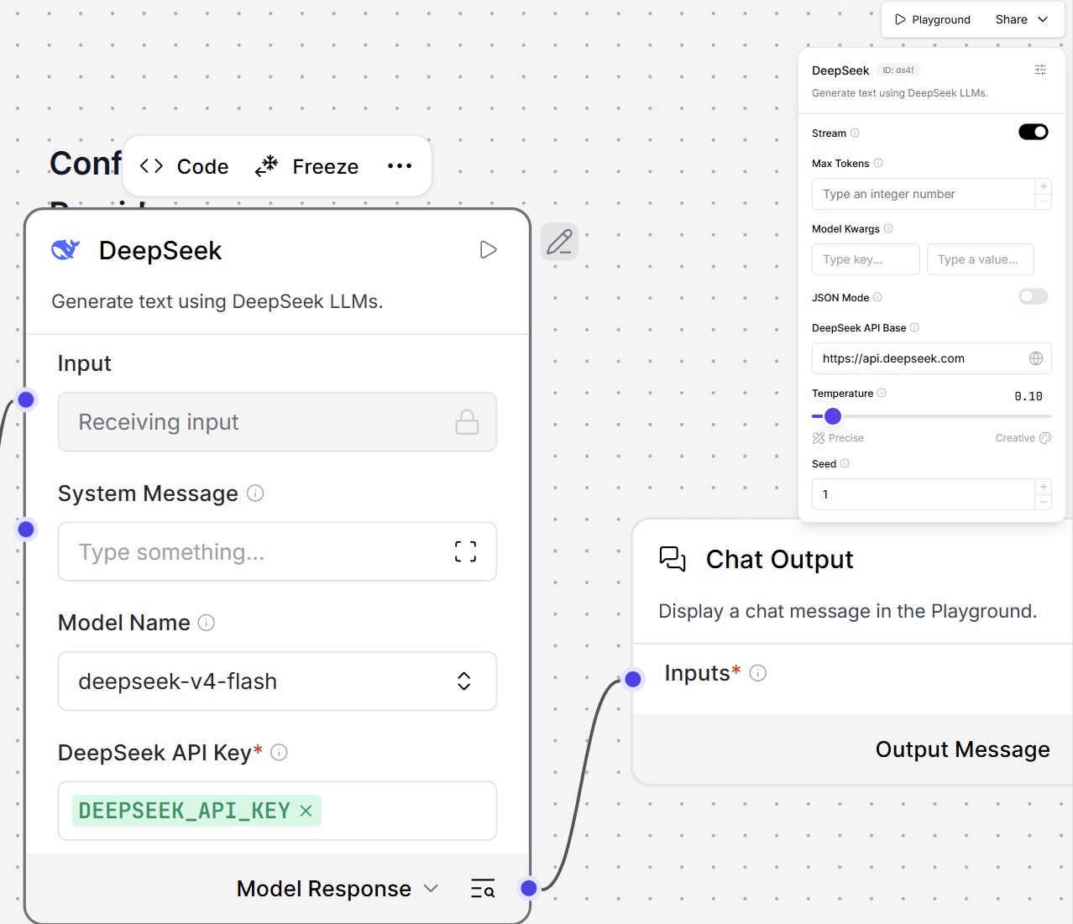The width and height of the screenshot is (1073, 924).
Task: Show Chat Output Inputs info icon
Action: (x=758, y=673)
